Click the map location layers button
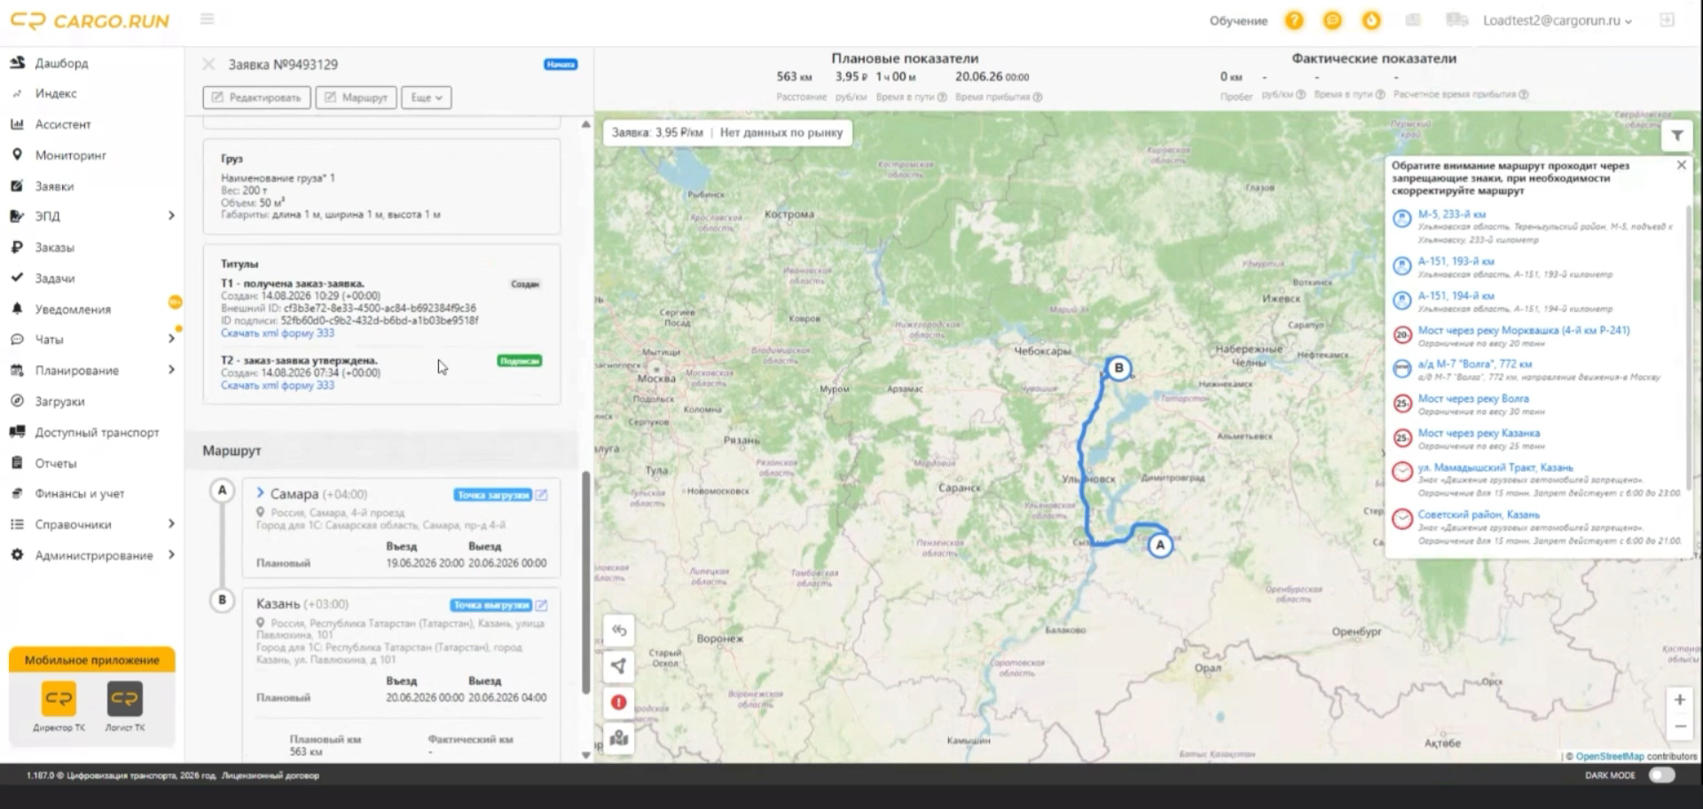Viewport: 1703px width, 809px height. [x=619, y=738]
